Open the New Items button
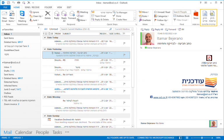 point(12,17)
